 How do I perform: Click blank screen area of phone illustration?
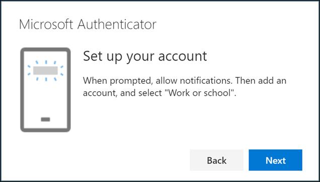pyautogui.click(x=45, y=98)
